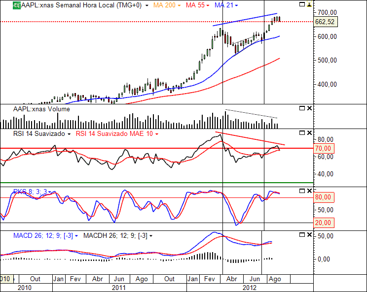The height and width of the screenshot is (292, 367).
Task: Click the 40,00 RSI axis label
Action: 325,174
